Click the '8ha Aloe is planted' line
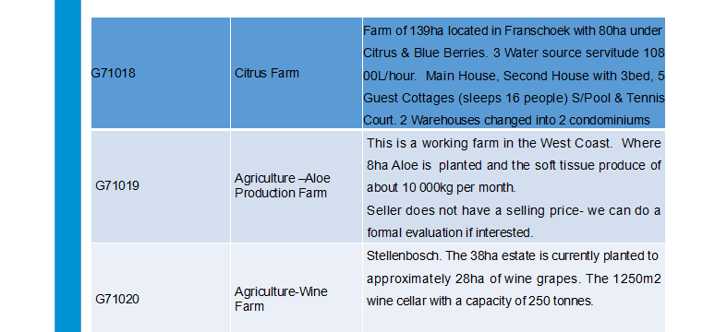 click(514, 165)
